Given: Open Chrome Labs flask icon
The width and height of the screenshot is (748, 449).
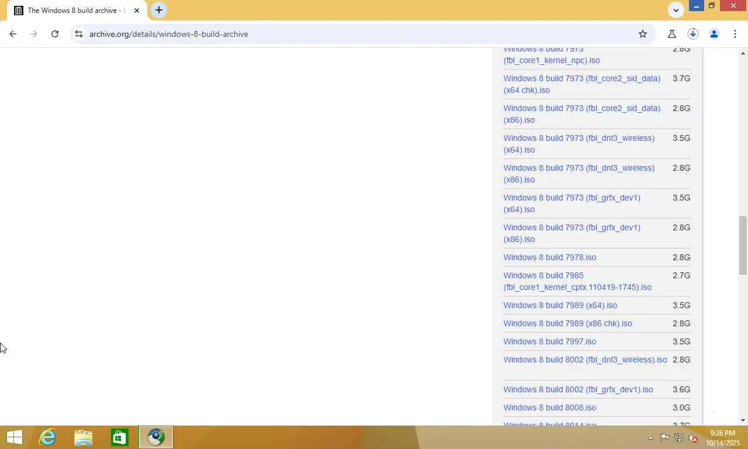Looking at the screenshot, I should tap(672, 34).
